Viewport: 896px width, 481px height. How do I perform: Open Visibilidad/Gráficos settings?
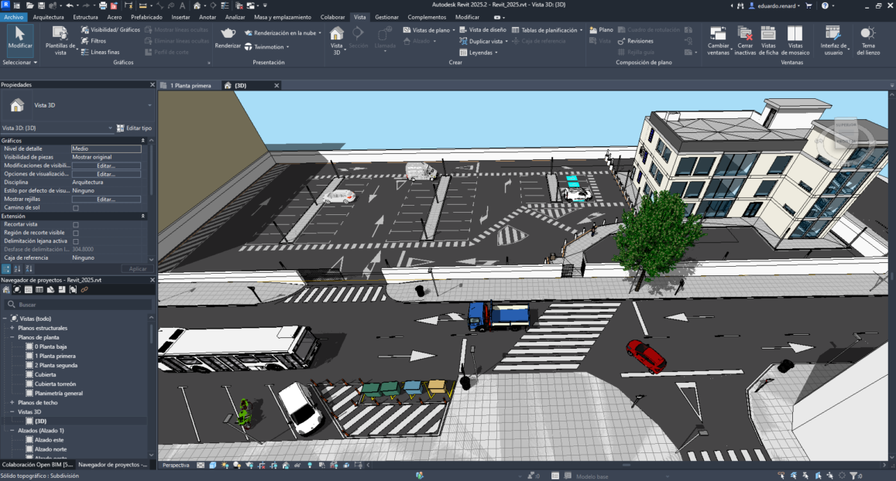click(x=110, y=29)
